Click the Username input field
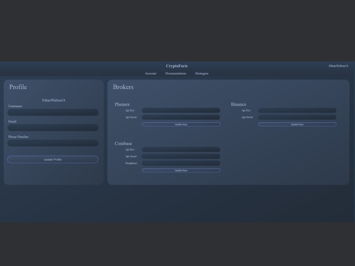 (53, 112)
